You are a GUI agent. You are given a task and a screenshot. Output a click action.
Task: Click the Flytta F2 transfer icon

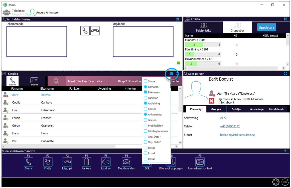click(x=48, y=162)
